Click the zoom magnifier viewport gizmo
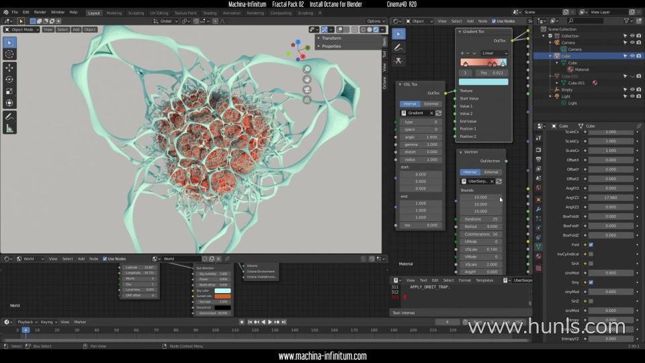Image resolution: width=645 pixels, height=363 pixels. [307, 69]
